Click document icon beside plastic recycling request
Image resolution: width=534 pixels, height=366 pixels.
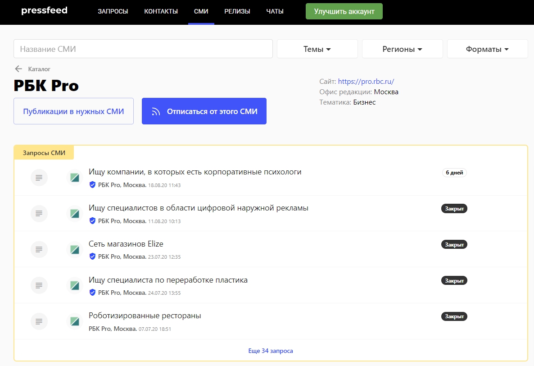tap(39, 285)
